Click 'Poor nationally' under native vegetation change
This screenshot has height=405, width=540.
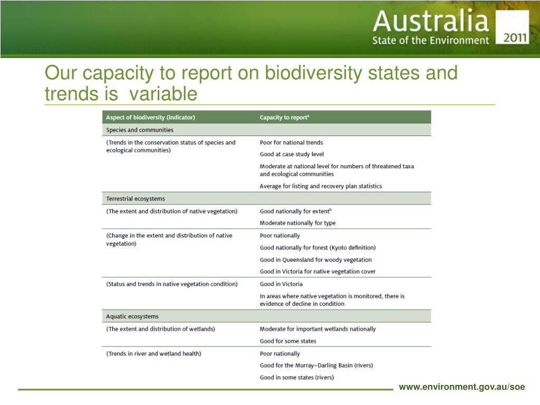click(x=279, y=236)
